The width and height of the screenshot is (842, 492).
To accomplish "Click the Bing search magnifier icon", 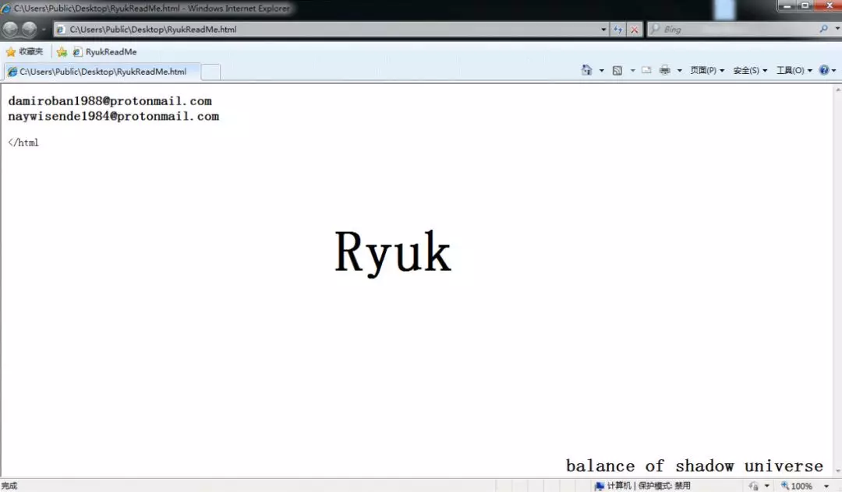I will tap(824, 30).
